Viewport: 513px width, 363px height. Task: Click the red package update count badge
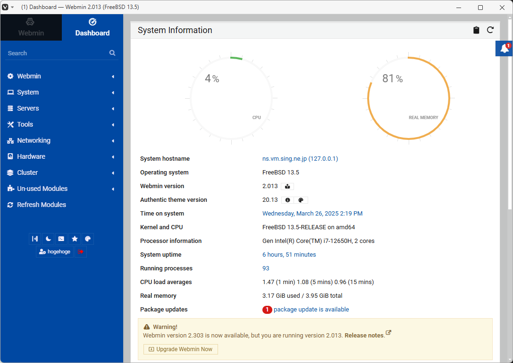point(267,310)
